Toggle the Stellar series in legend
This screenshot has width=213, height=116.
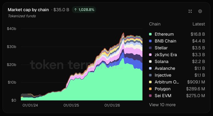coord(177,48)
